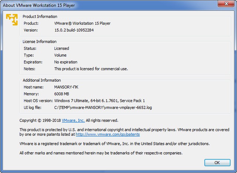Click the commercial use license note
Image resolution: width=237 pixels, height=173 pixels.
tap(91, 69)
